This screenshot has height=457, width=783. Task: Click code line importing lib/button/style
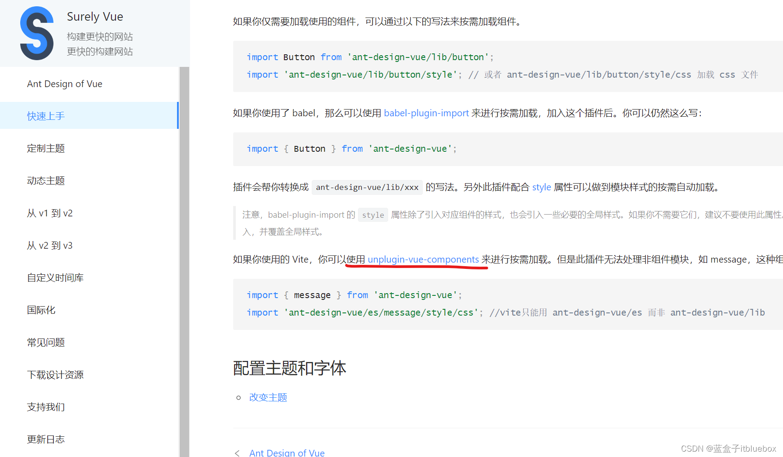point(502,75)
